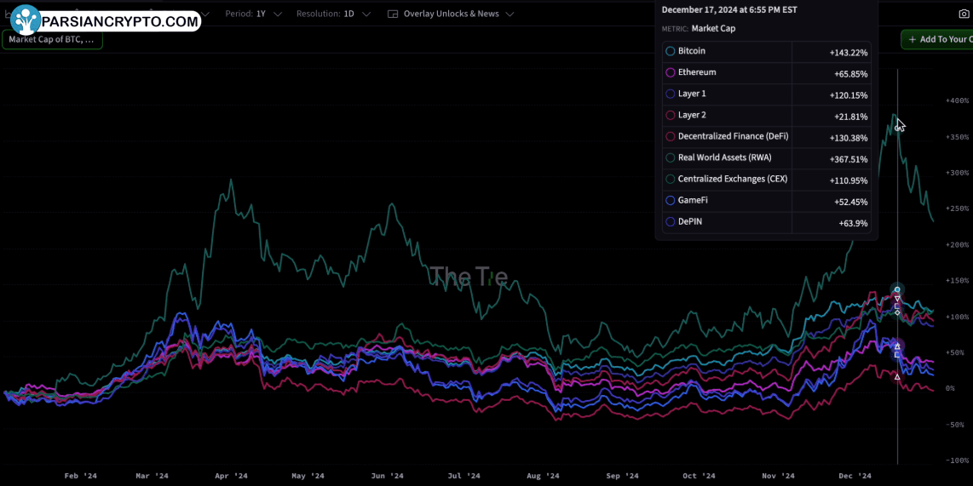Click the GameFi label in the tooltip
Viewport: 973px width, 486px height.
693,200
